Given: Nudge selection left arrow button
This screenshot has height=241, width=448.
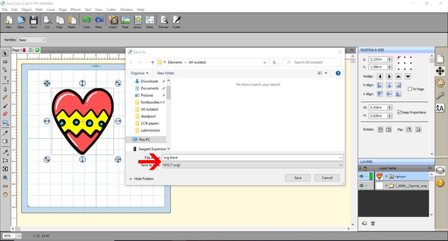Looking at the screenshot, I should click(380, 77).
